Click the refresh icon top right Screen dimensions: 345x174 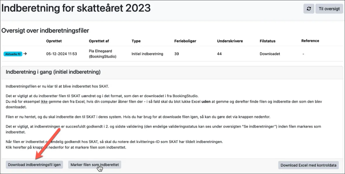[x=309, y=8]
